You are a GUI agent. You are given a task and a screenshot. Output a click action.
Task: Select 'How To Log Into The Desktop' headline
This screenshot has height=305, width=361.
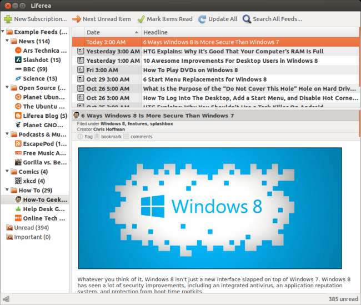(x=250, y=98)
